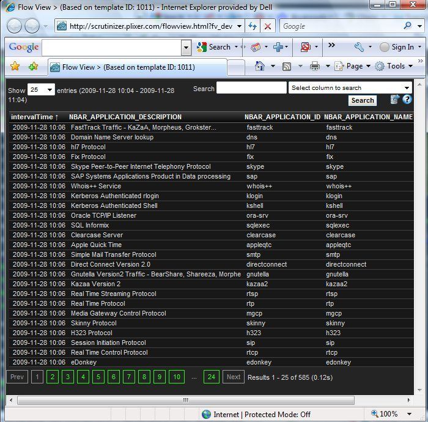This screenshot has height=422, width=428.
Task: Click the blue question mark help icon
Action: [x=407, y=99]
